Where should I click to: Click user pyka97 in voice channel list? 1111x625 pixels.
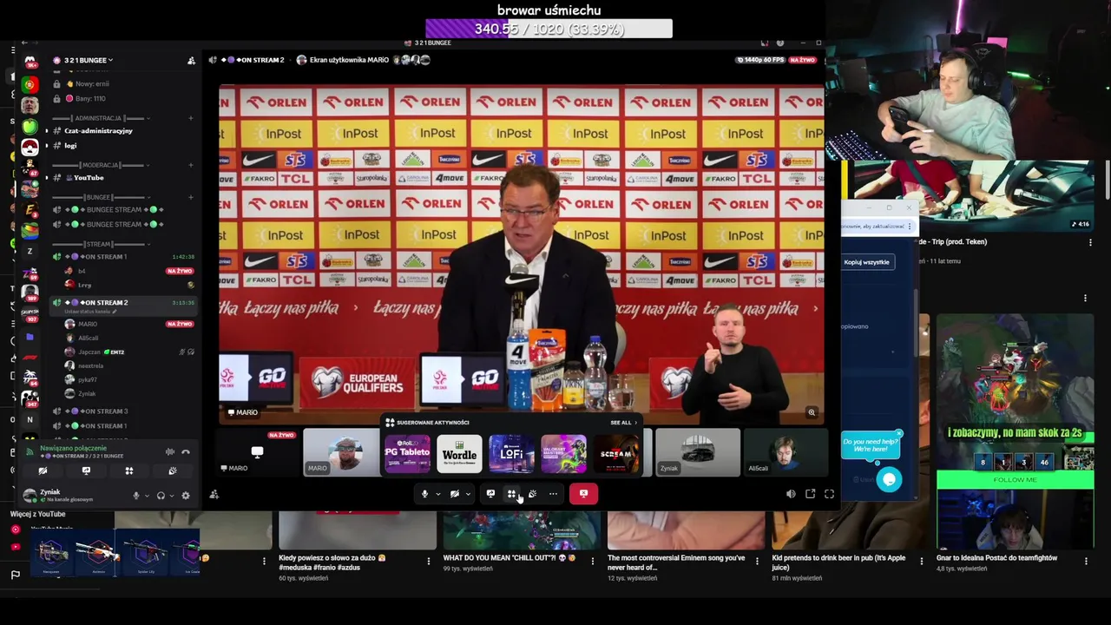tap(88, 379)
